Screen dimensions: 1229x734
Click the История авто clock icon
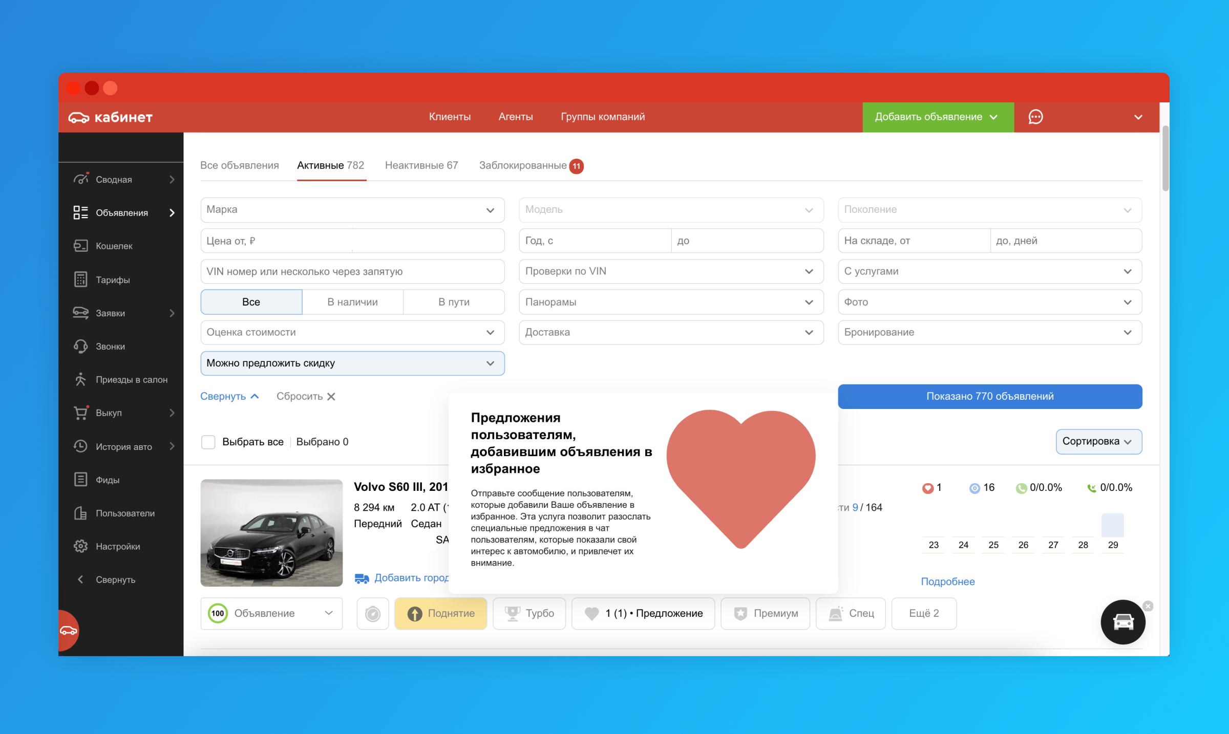pyautogui.click(x=80, y=446)
